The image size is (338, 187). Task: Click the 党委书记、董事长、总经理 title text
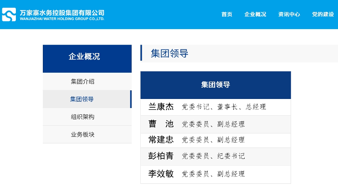(x=224, y=107)
